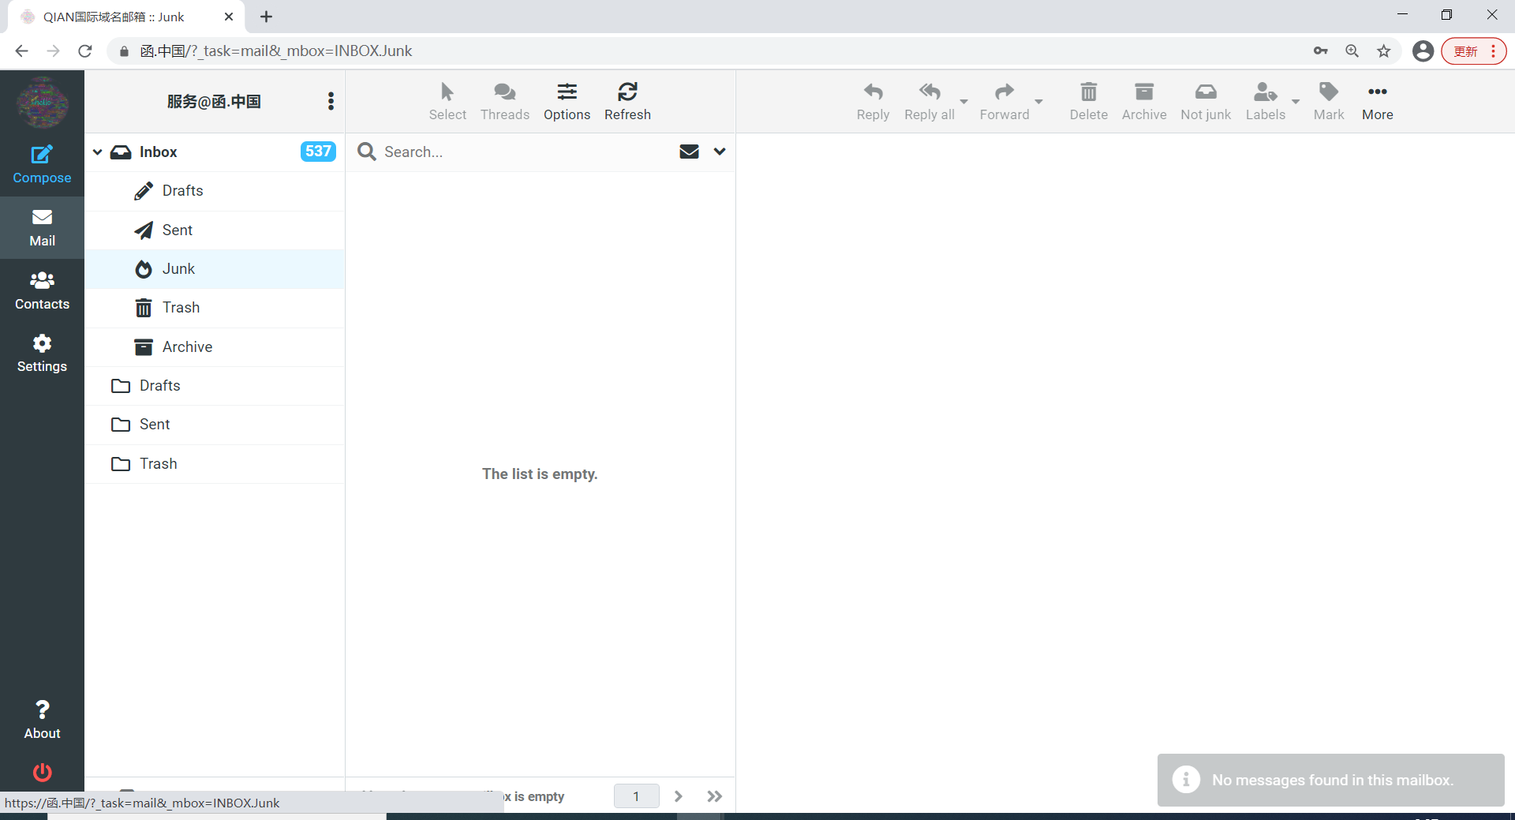1515x820 pixels.
Task: Jump to the last page of messages
Action: click(x=715, y=796)
